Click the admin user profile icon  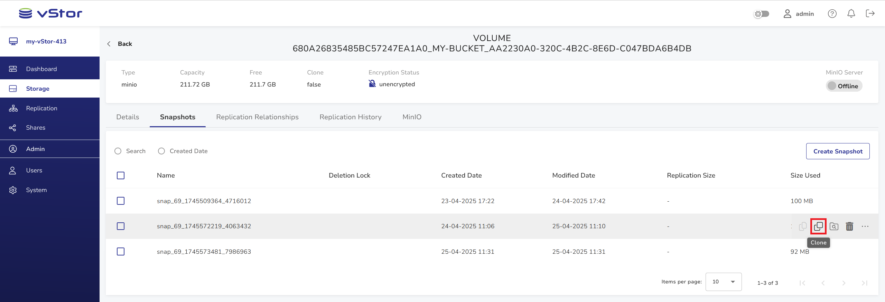pos(787,14)
